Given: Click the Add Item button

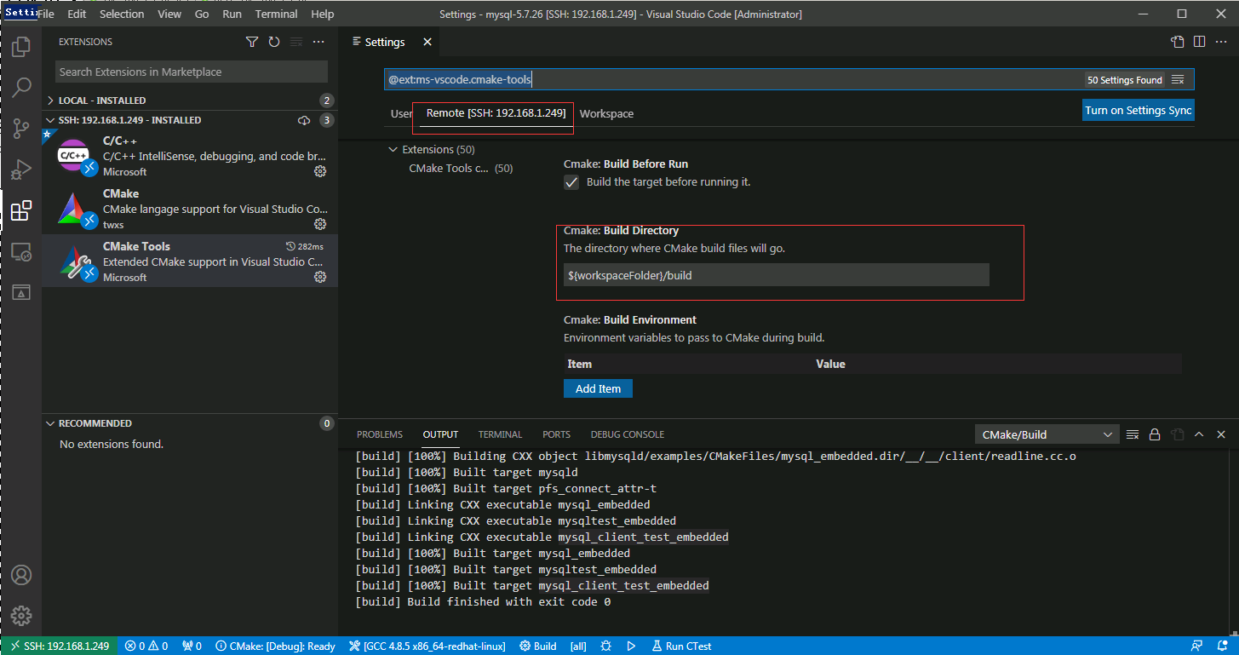Looking at the screenshot, I should (x=598, y=388).
